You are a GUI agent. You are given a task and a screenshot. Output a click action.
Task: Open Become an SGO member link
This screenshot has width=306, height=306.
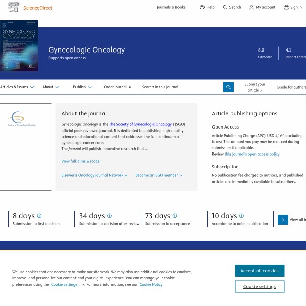[x=158, y=175]
